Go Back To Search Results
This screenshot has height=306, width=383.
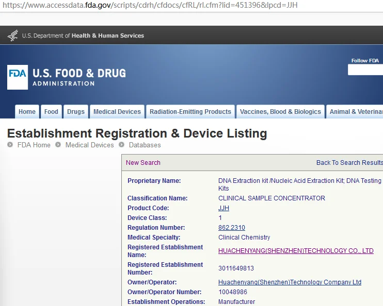[x=349, y=163]
